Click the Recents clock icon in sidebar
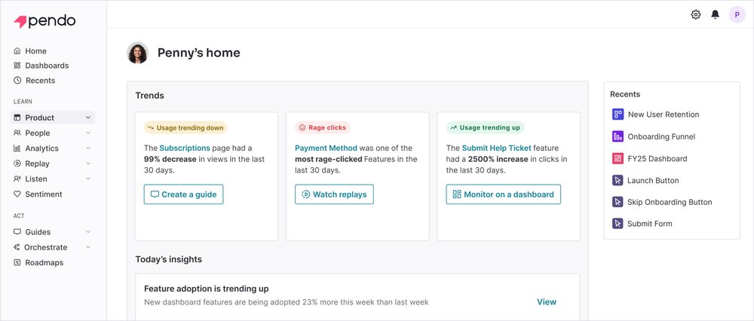Viewport: 754px width, 321px height. coord(17,80)
